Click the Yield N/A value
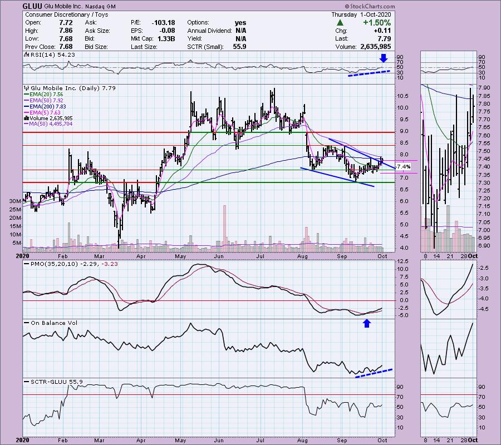The height and width of the screenshot is (445, 501). pos(241,38)
